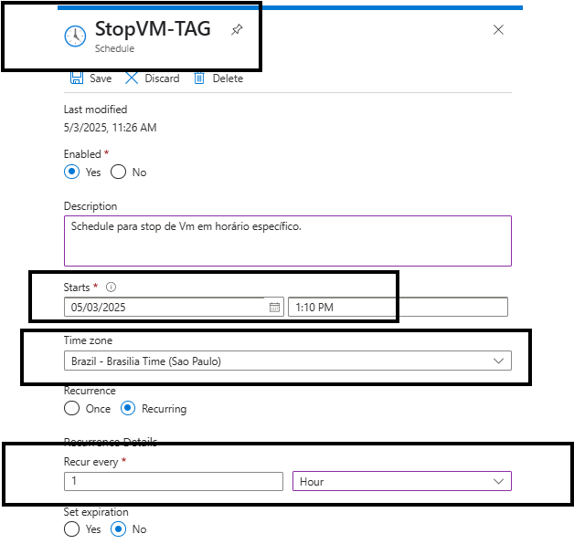Click the 05/03/2025 start date field
Viewport: 574px width, 544px height.
[165, 308]
